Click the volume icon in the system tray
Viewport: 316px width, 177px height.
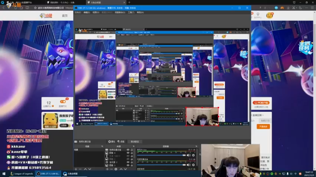291,174
